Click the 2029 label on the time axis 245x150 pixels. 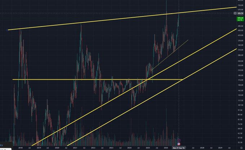[x=220, y=148]
